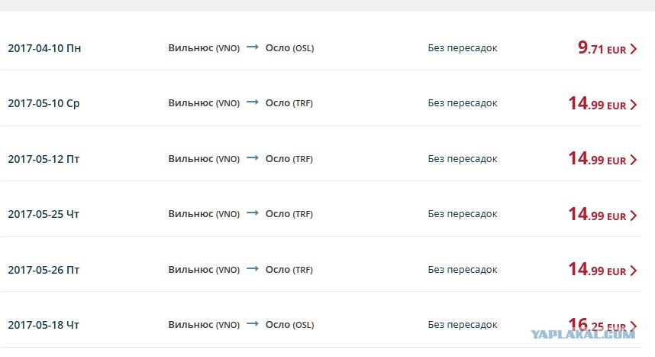This screenshot has height=357, width=655.
Task: Open the chevron beside the 9.71 EUR price
Action: click(x=634, y=49)
